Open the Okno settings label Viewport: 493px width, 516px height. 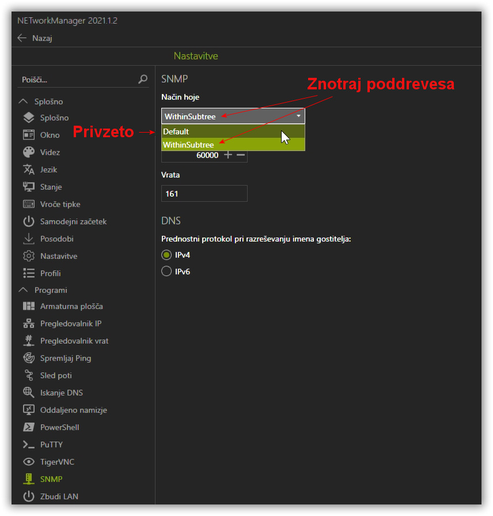(50, 135)
